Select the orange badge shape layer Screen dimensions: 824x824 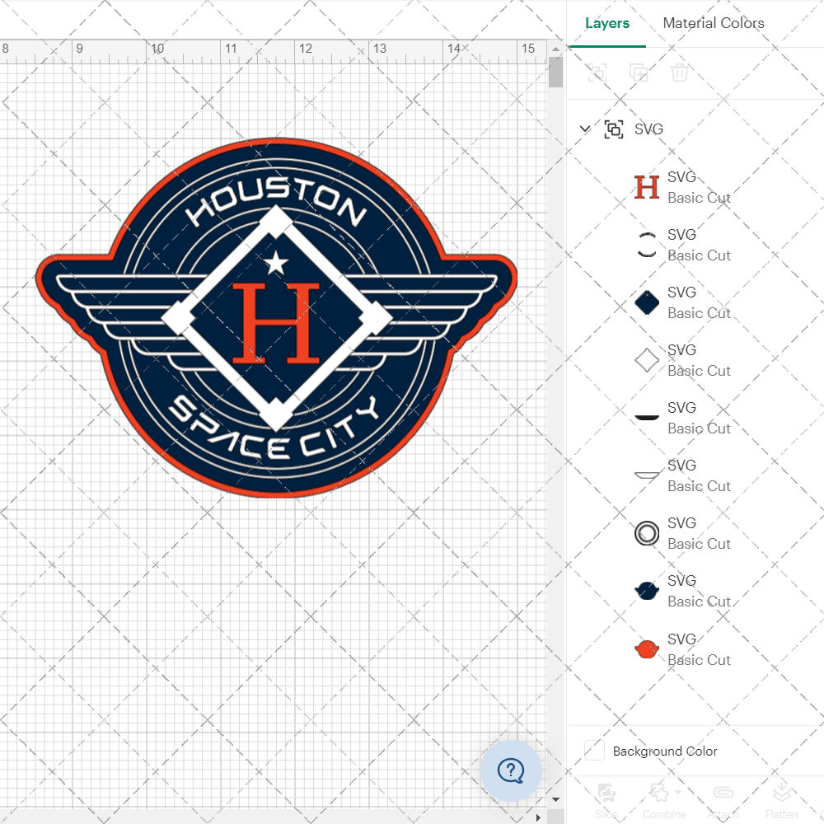click(x=647, y=649)
